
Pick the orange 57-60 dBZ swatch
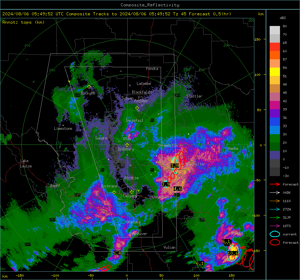(x=275, y=55)
